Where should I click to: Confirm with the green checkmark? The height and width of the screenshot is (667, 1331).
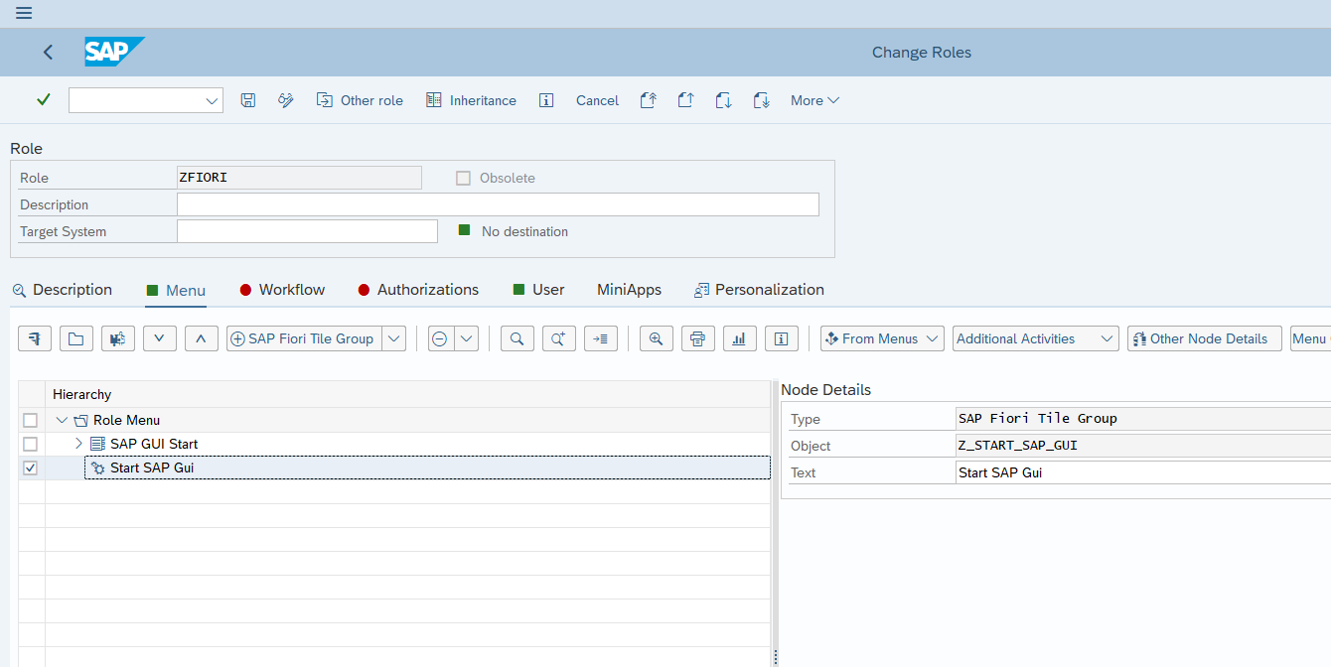tap(44, 100)
